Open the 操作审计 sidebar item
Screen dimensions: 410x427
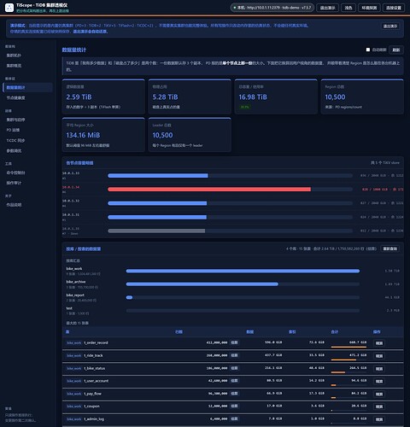(x=27, y=183)
